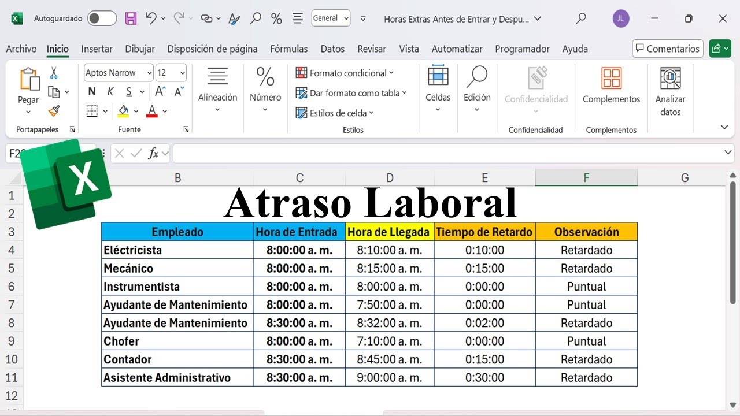Open the Número group menu
Viewport: 740px width, 416px height.
265,90
